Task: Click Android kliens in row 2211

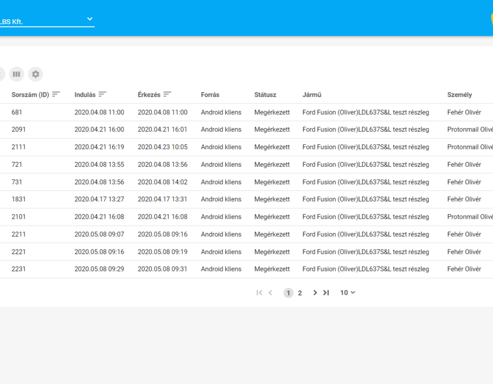Action: (221, 234)
